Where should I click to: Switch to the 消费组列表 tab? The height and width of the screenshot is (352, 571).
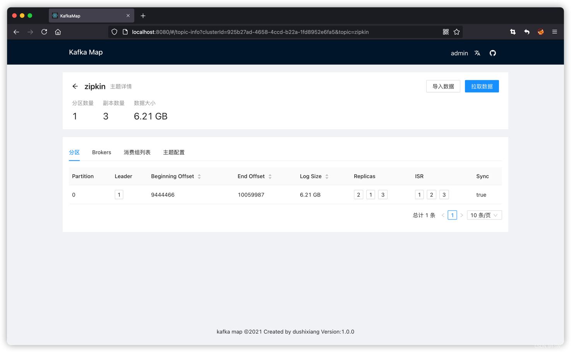click(137, 152)
